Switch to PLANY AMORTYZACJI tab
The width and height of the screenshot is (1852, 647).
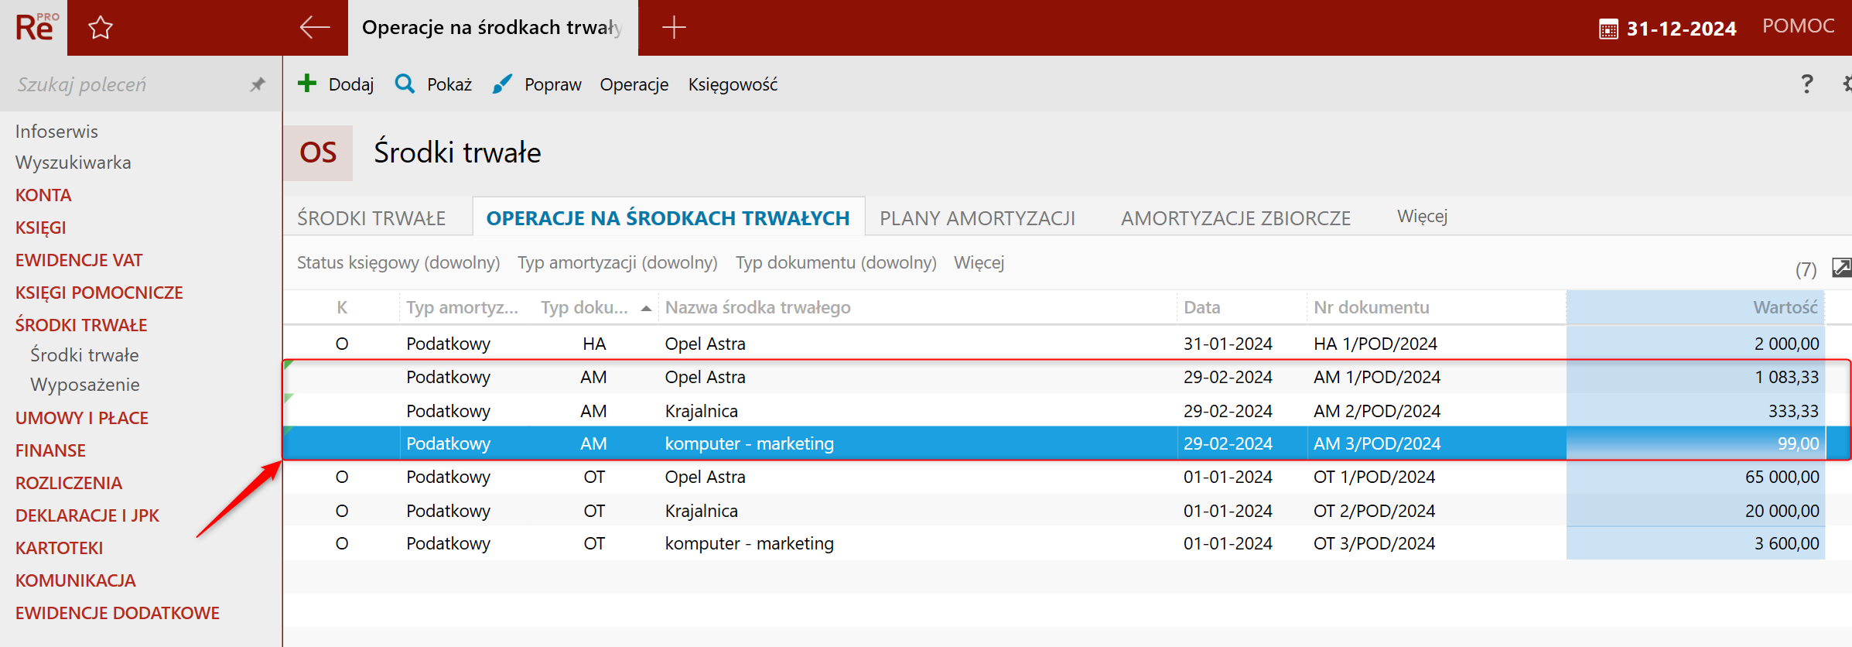pyautogui.click(x=977, y=218)
